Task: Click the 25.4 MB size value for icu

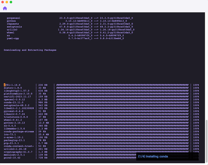Action: coord(43,134)
